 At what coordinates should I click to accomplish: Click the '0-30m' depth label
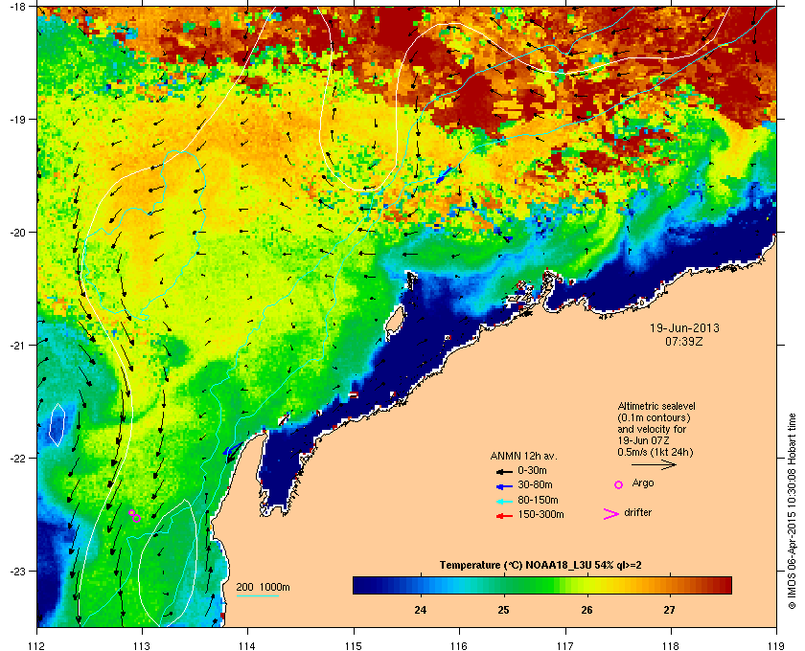532,470
